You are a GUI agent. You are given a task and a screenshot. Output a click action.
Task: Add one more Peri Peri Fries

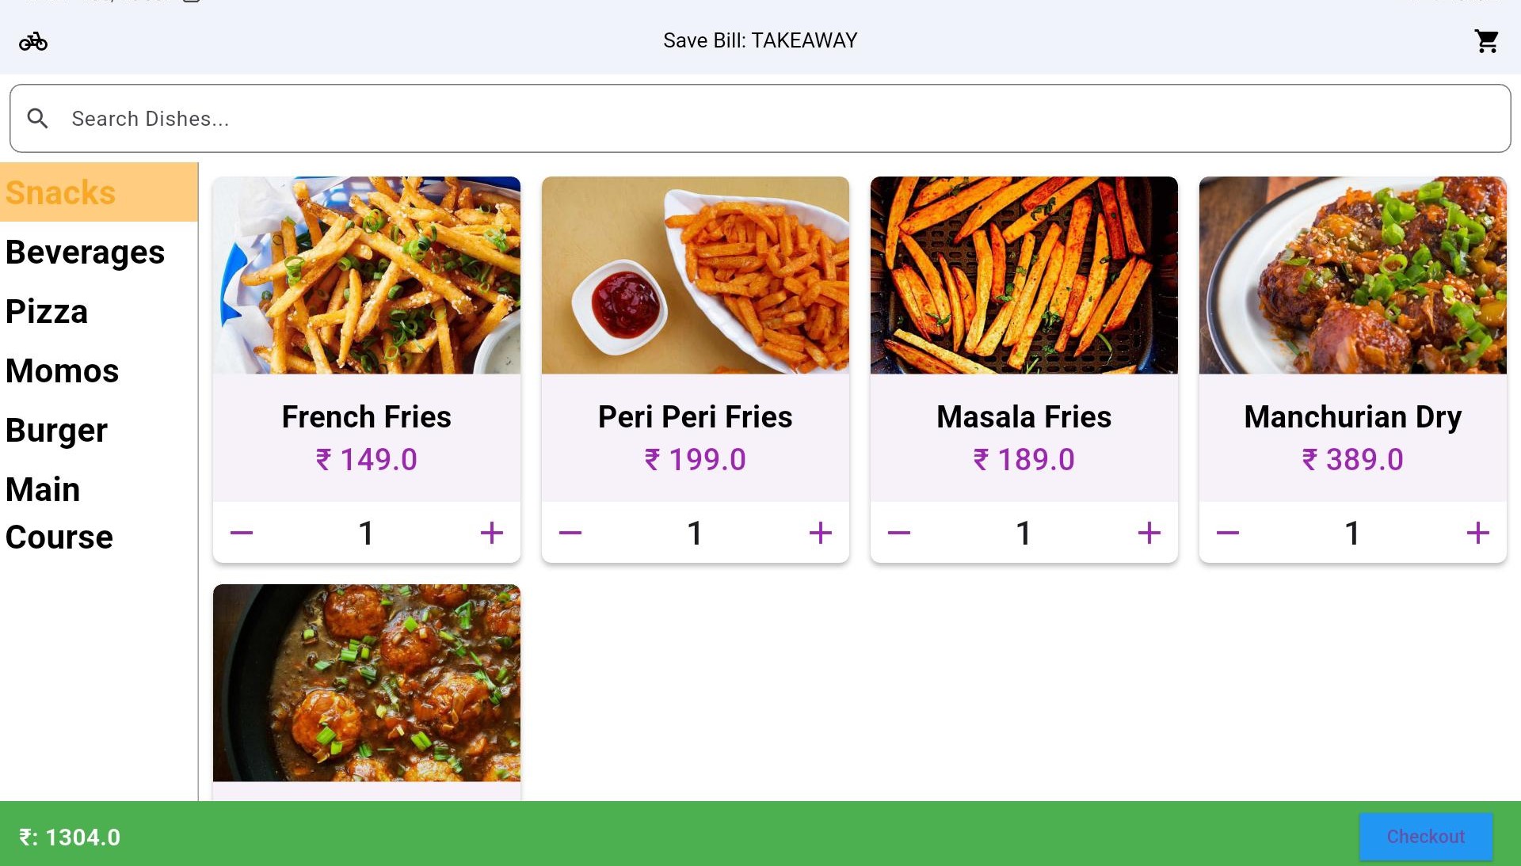coord(820,533)
